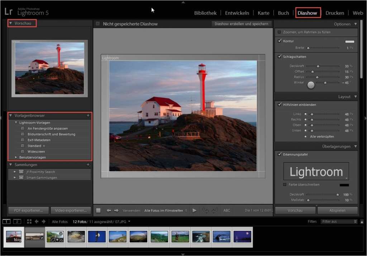Image resolution: width=367 pixels, height=256 pixels.
Task: Click the plus icon next to Sammlungen
Action: pos(88,164)
